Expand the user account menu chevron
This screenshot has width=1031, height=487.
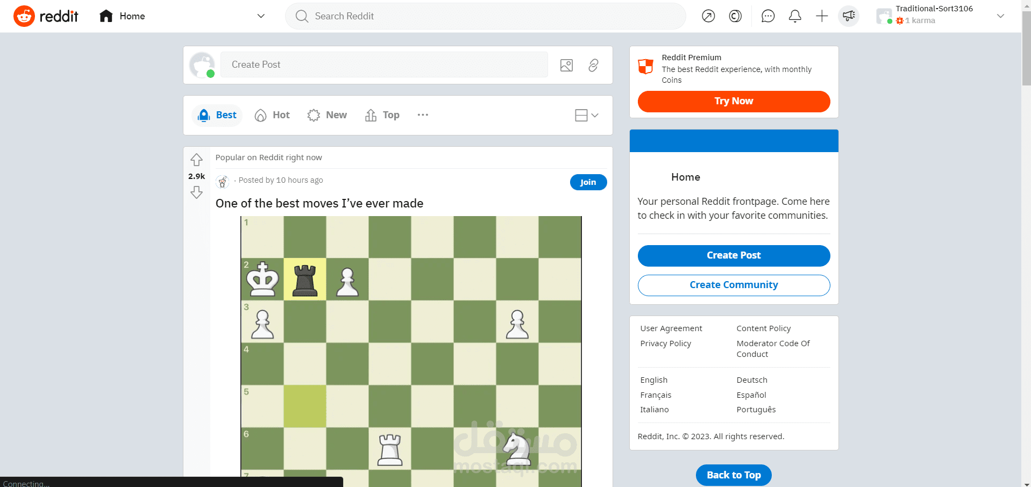click(x=1000, y=16)
